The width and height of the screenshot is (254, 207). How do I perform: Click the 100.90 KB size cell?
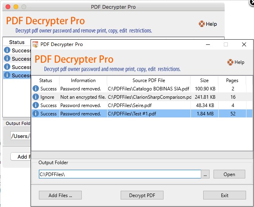point(205,89)
